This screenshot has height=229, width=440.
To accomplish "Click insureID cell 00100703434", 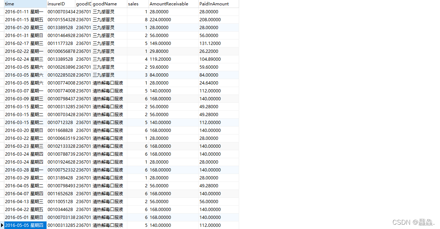I will (61, 12).
